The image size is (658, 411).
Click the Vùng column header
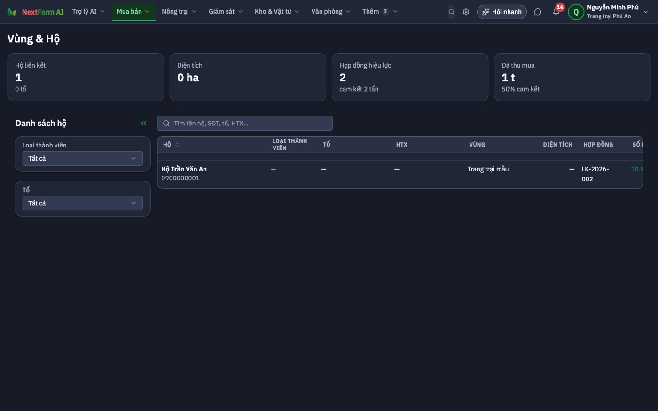pyautogui.click(x=477, y=145)
